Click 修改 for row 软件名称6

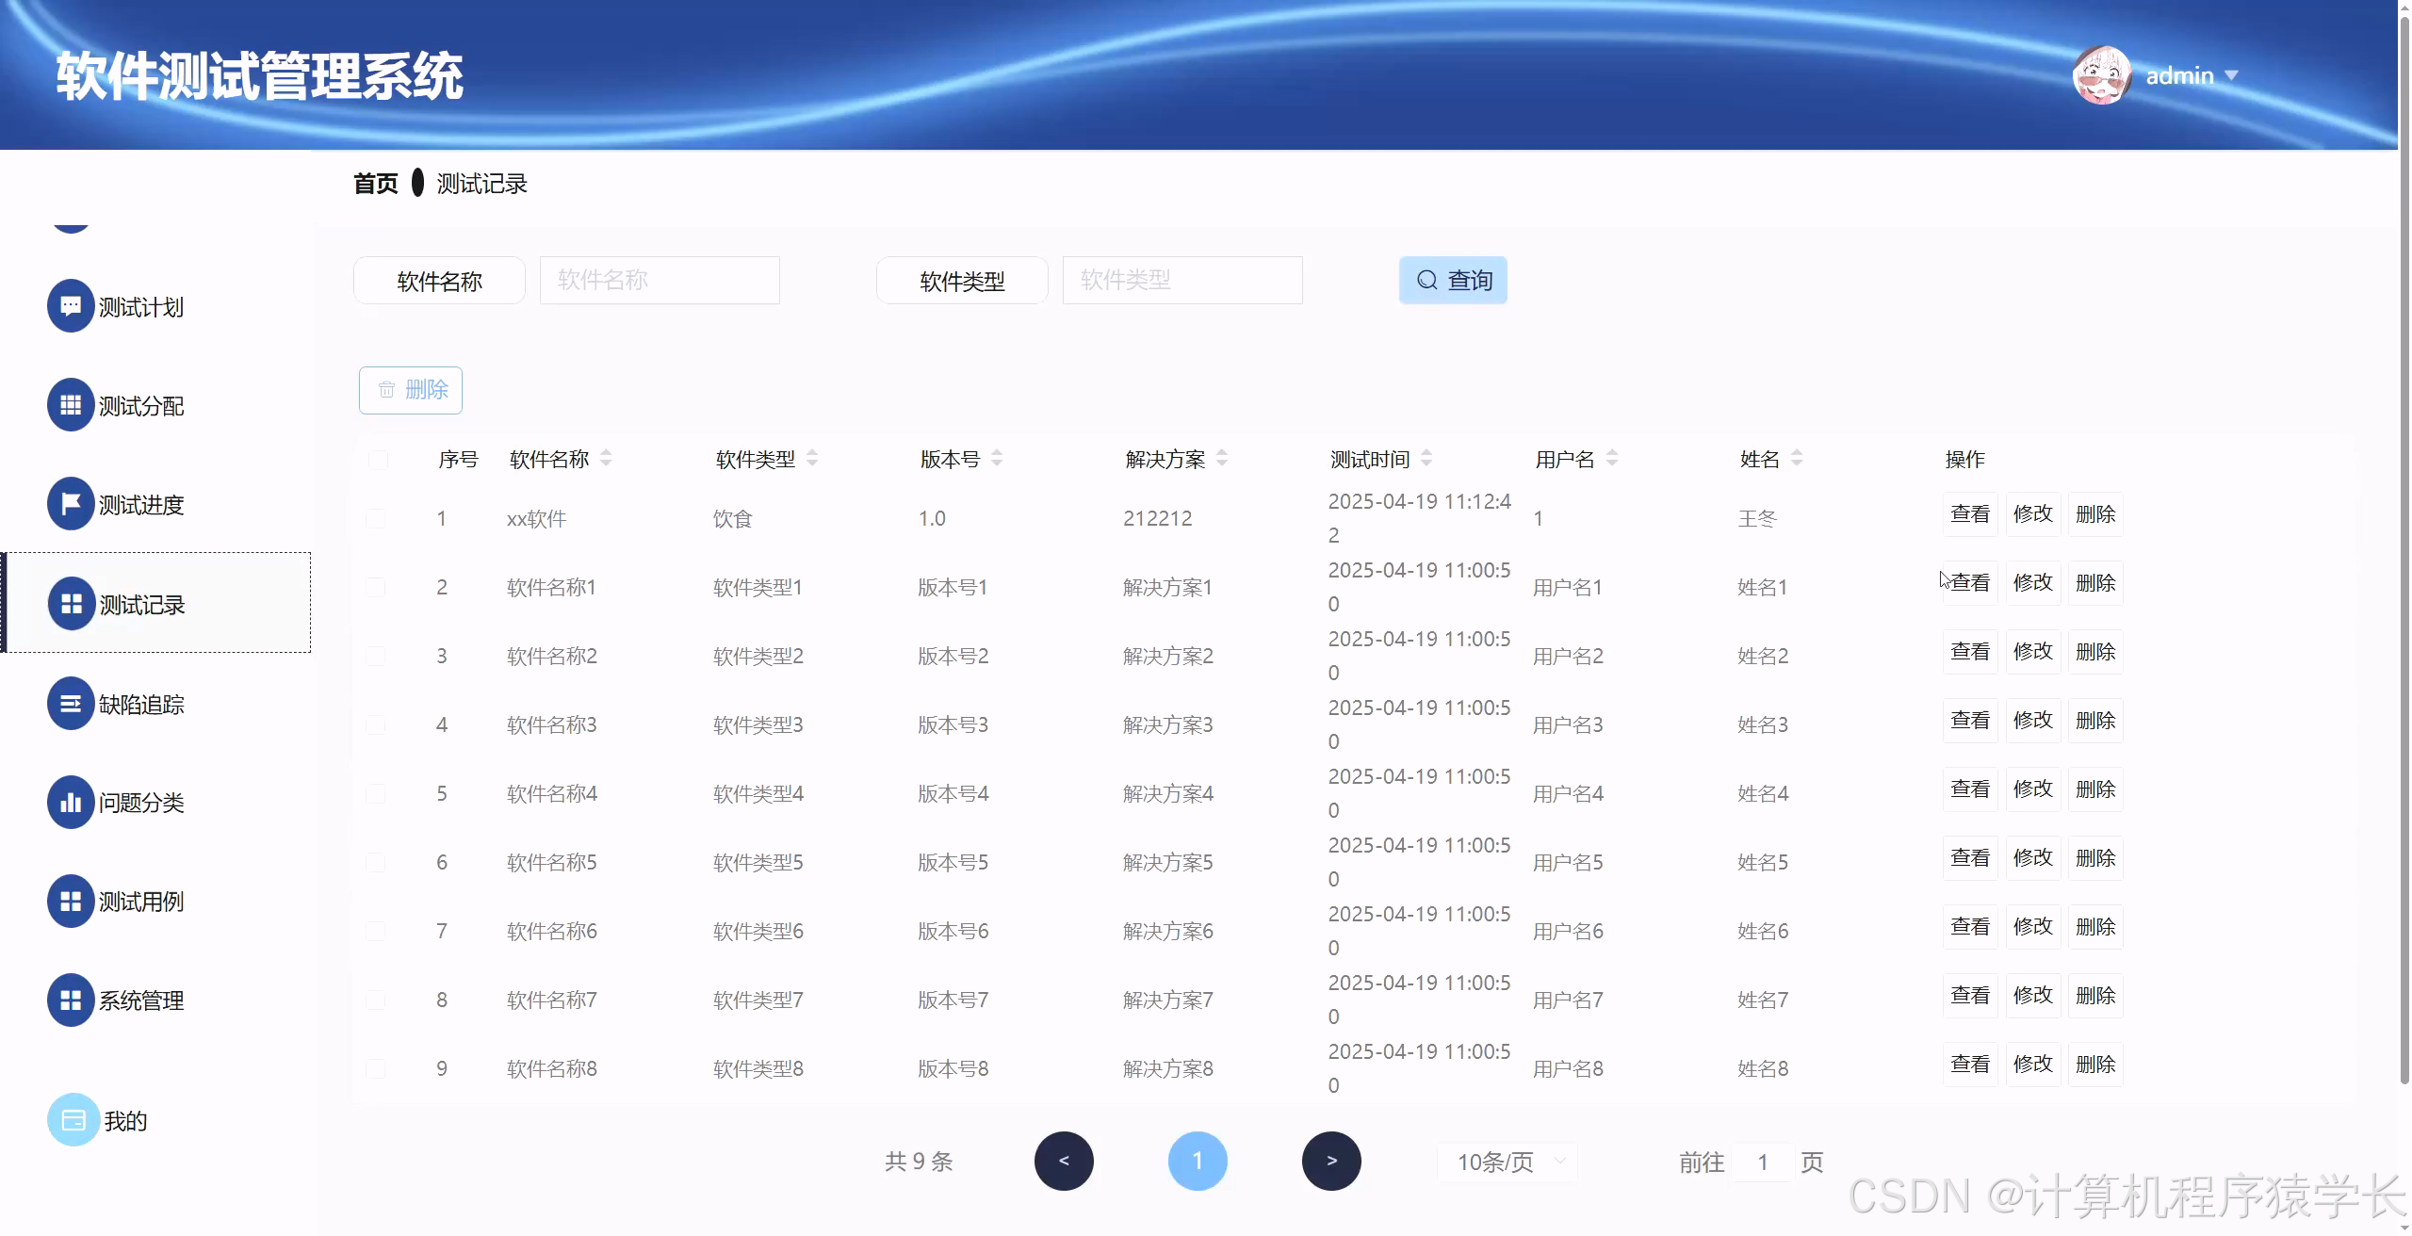pyautogui.click(x=2033, y=926)
